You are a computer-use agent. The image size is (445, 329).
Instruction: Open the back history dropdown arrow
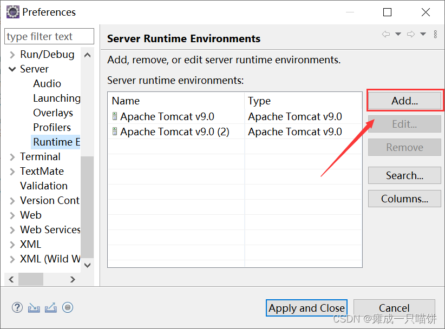398,34
